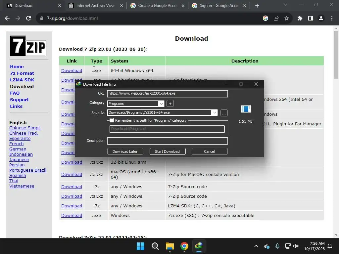Click the file type icon above 1.51 MB
The height and width of the screenshot is (254, 339).
[x=246, y=109]
